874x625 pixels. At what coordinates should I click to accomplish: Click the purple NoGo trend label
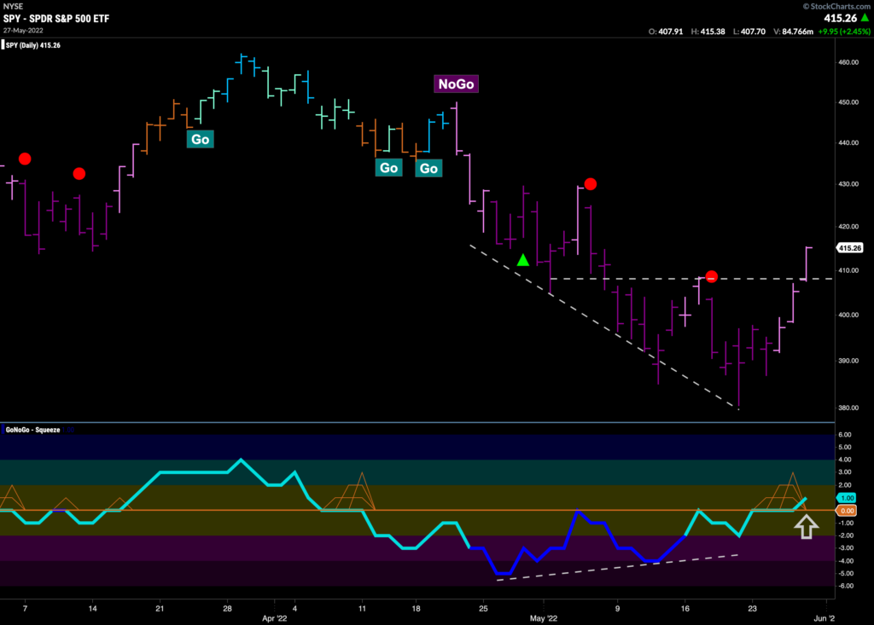tap(456, 84)
